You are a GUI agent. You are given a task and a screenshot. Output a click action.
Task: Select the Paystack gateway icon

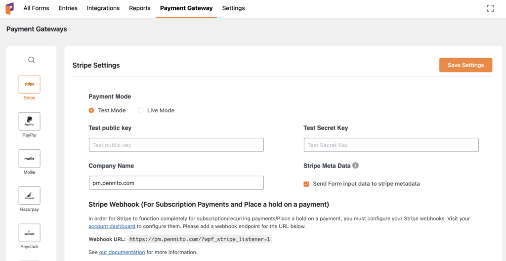pos(29,233)
